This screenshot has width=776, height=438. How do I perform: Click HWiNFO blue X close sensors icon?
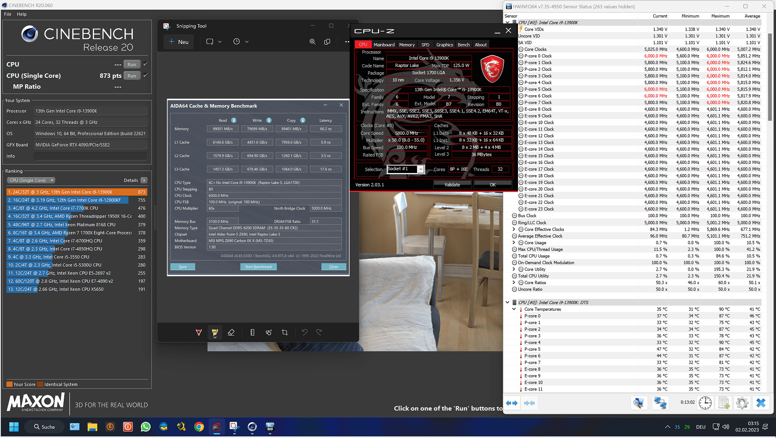761,403
